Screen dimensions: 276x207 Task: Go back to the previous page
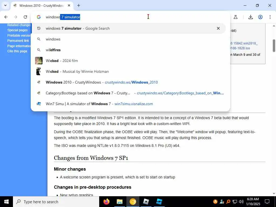pyautogui.click(x=6, y=17)
